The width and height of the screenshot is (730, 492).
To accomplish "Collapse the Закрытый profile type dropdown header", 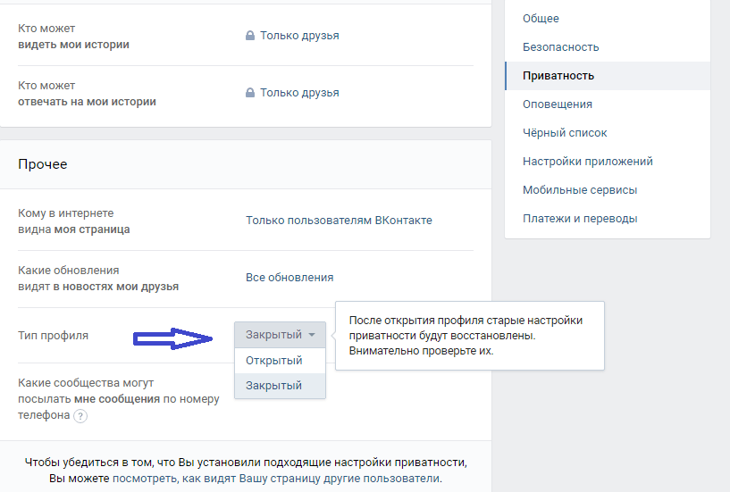I will pyautogui.click(x=280, y=335).
